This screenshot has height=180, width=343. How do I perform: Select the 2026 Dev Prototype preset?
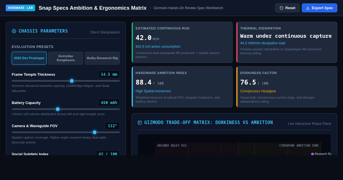(29, 58)
